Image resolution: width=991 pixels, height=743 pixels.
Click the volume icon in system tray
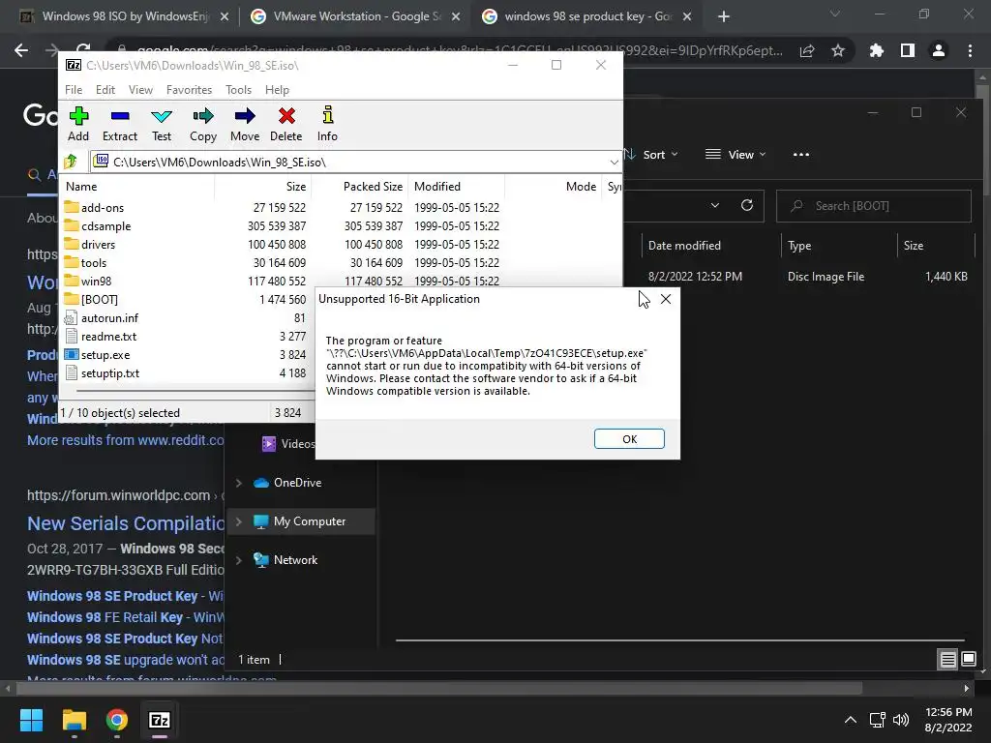coord(901,720)
